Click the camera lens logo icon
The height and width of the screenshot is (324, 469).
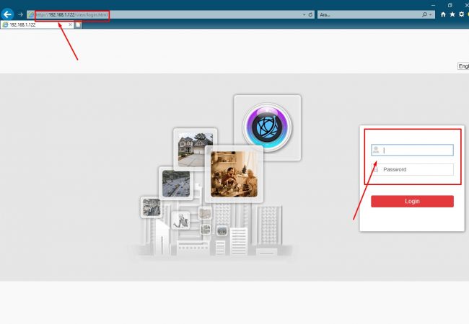click(267, 127)
